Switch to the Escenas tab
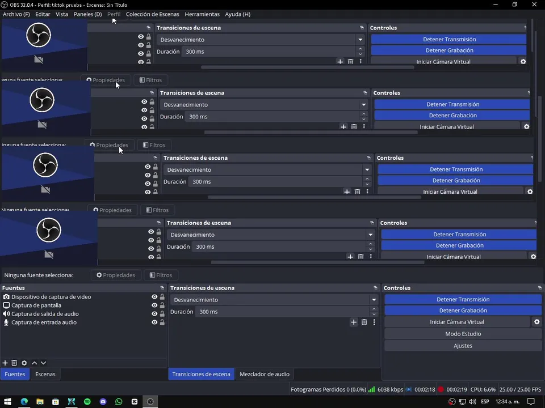 click(x=45, y=375)
